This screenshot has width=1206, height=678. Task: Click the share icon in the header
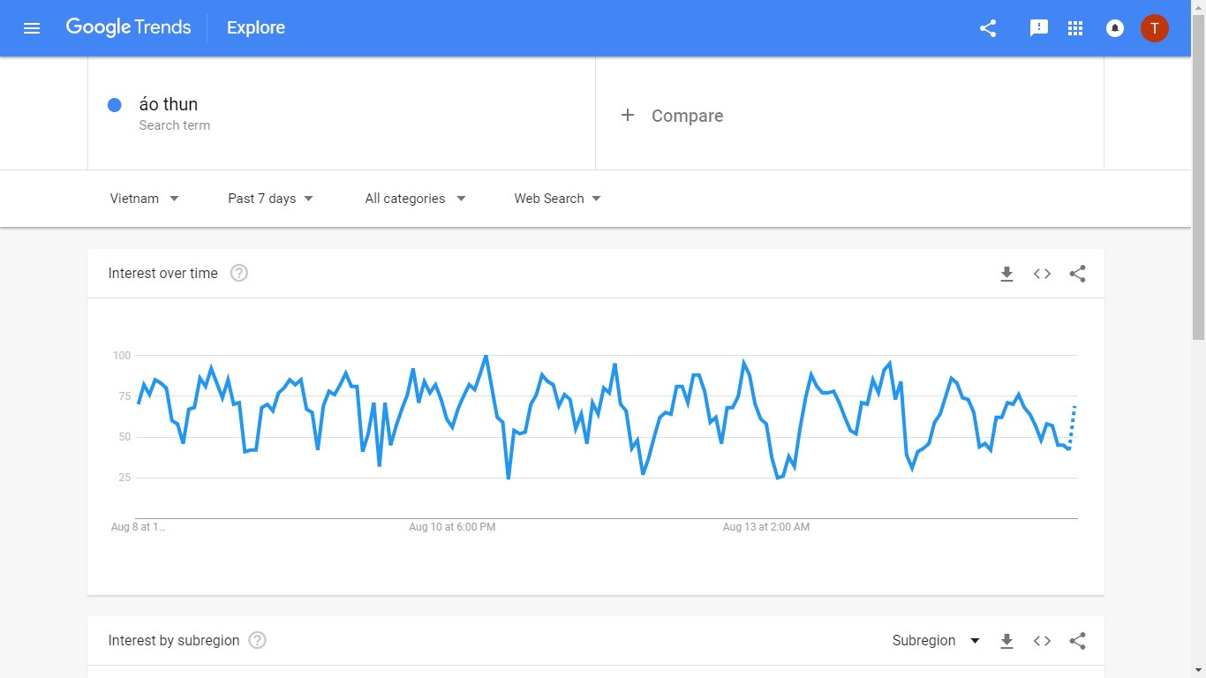(988, 28)
